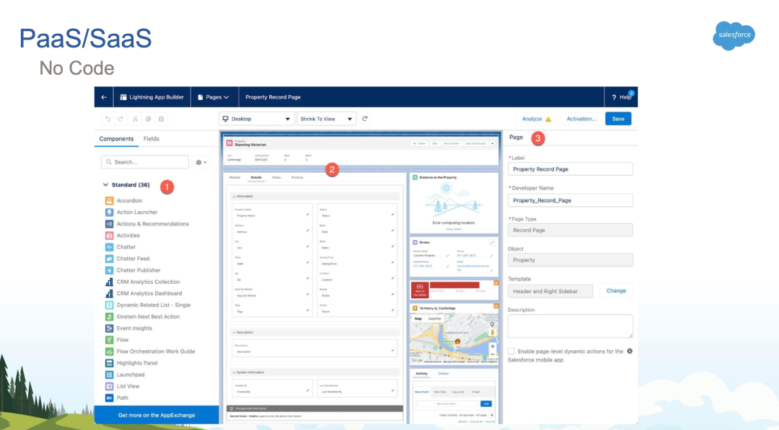Select the CRM Analytics Dashboard icon
Screen dimensions: 779x430
click(x=110, y=294)
